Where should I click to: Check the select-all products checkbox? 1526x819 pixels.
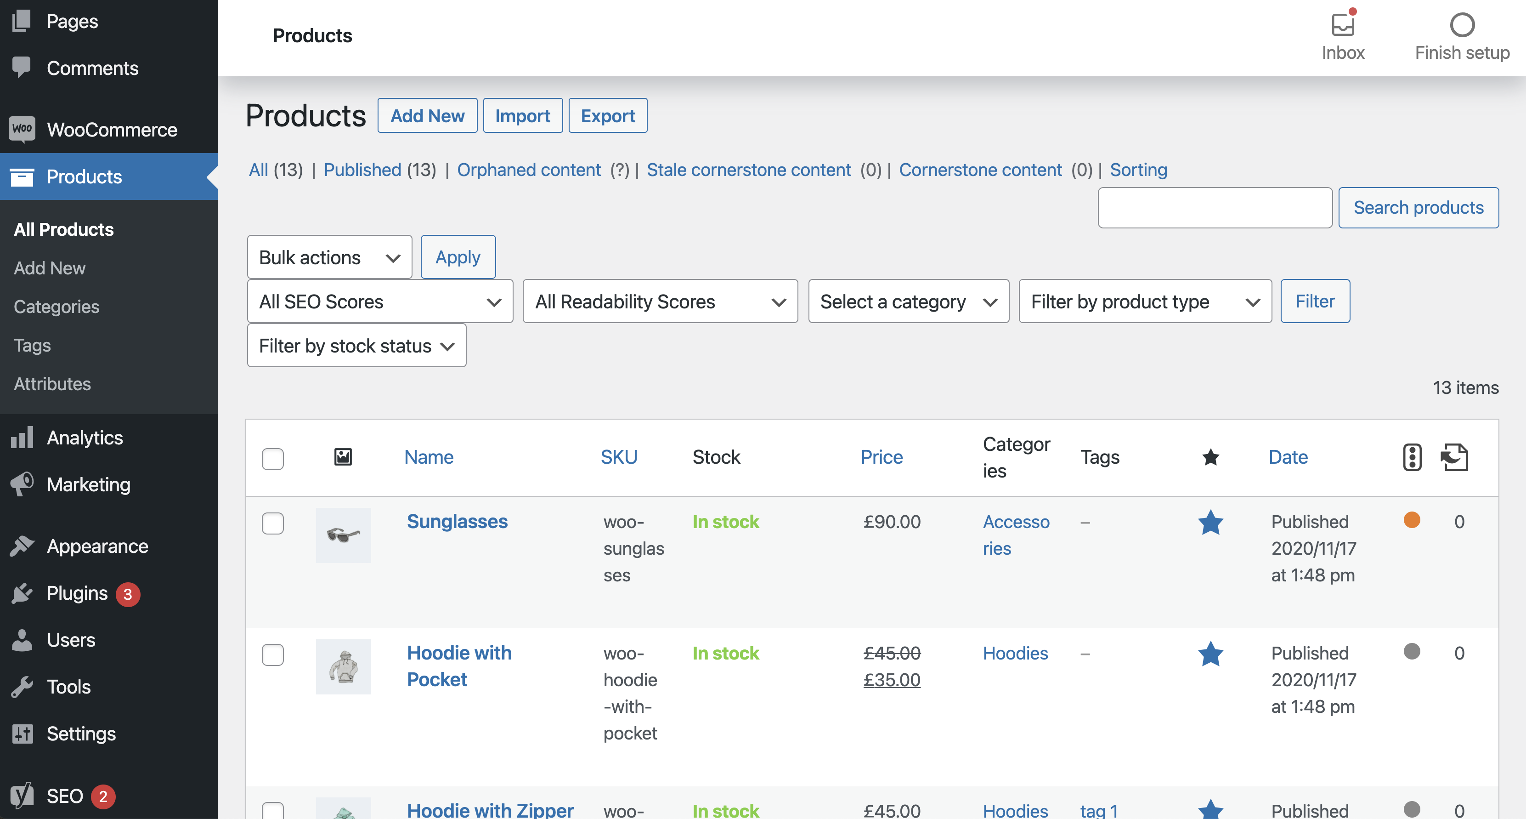[x=272, y=459]
